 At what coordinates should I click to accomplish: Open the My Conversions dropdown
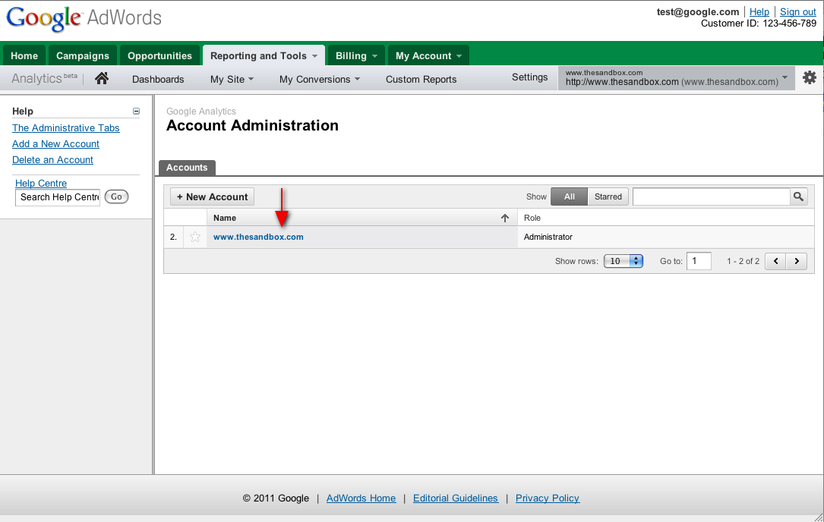point(320,80)
